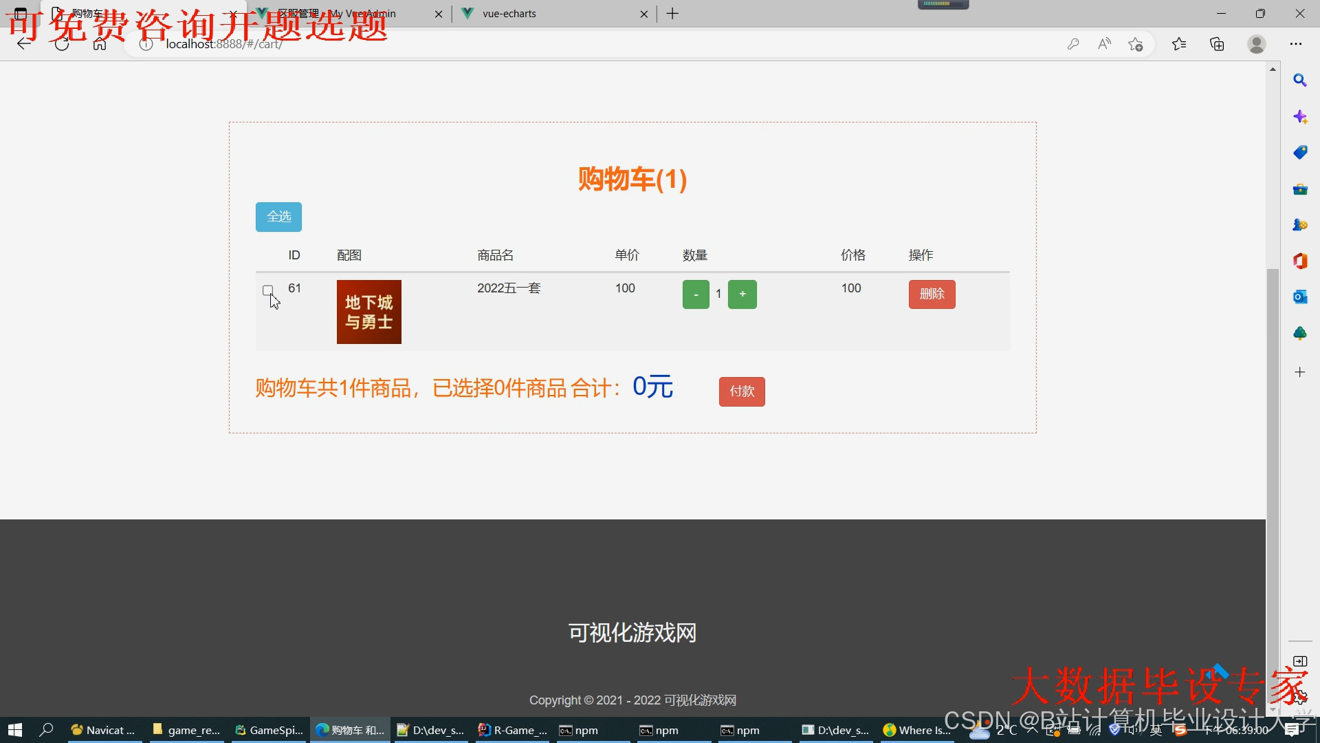The width and height of the screenshot is (1320, 743).
Task: Open Outlook icon in Edge sidebar
Action: [1299, 297]
